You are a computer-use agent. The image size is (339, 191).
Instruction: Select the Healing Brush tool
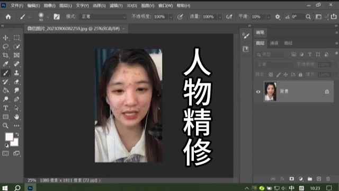coord(16,64)
